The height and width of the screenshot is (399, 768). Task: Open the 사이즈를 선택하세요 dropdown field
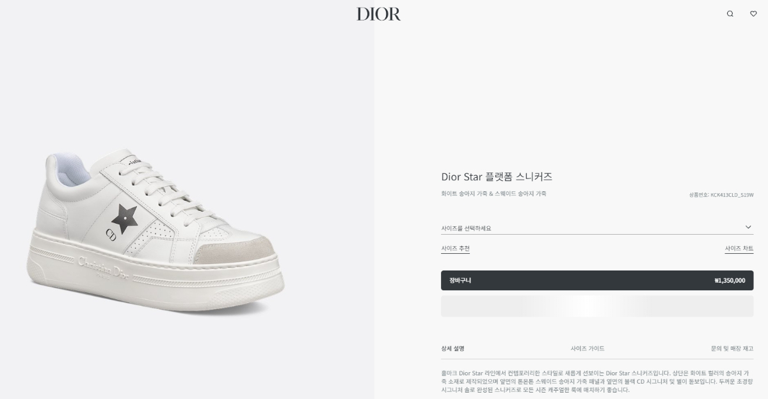pos(597,228)
